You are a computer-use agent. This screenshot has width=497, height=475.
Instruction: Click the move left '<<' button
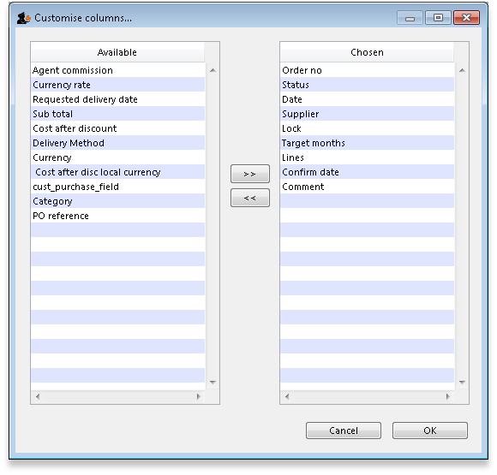[249, 198]
